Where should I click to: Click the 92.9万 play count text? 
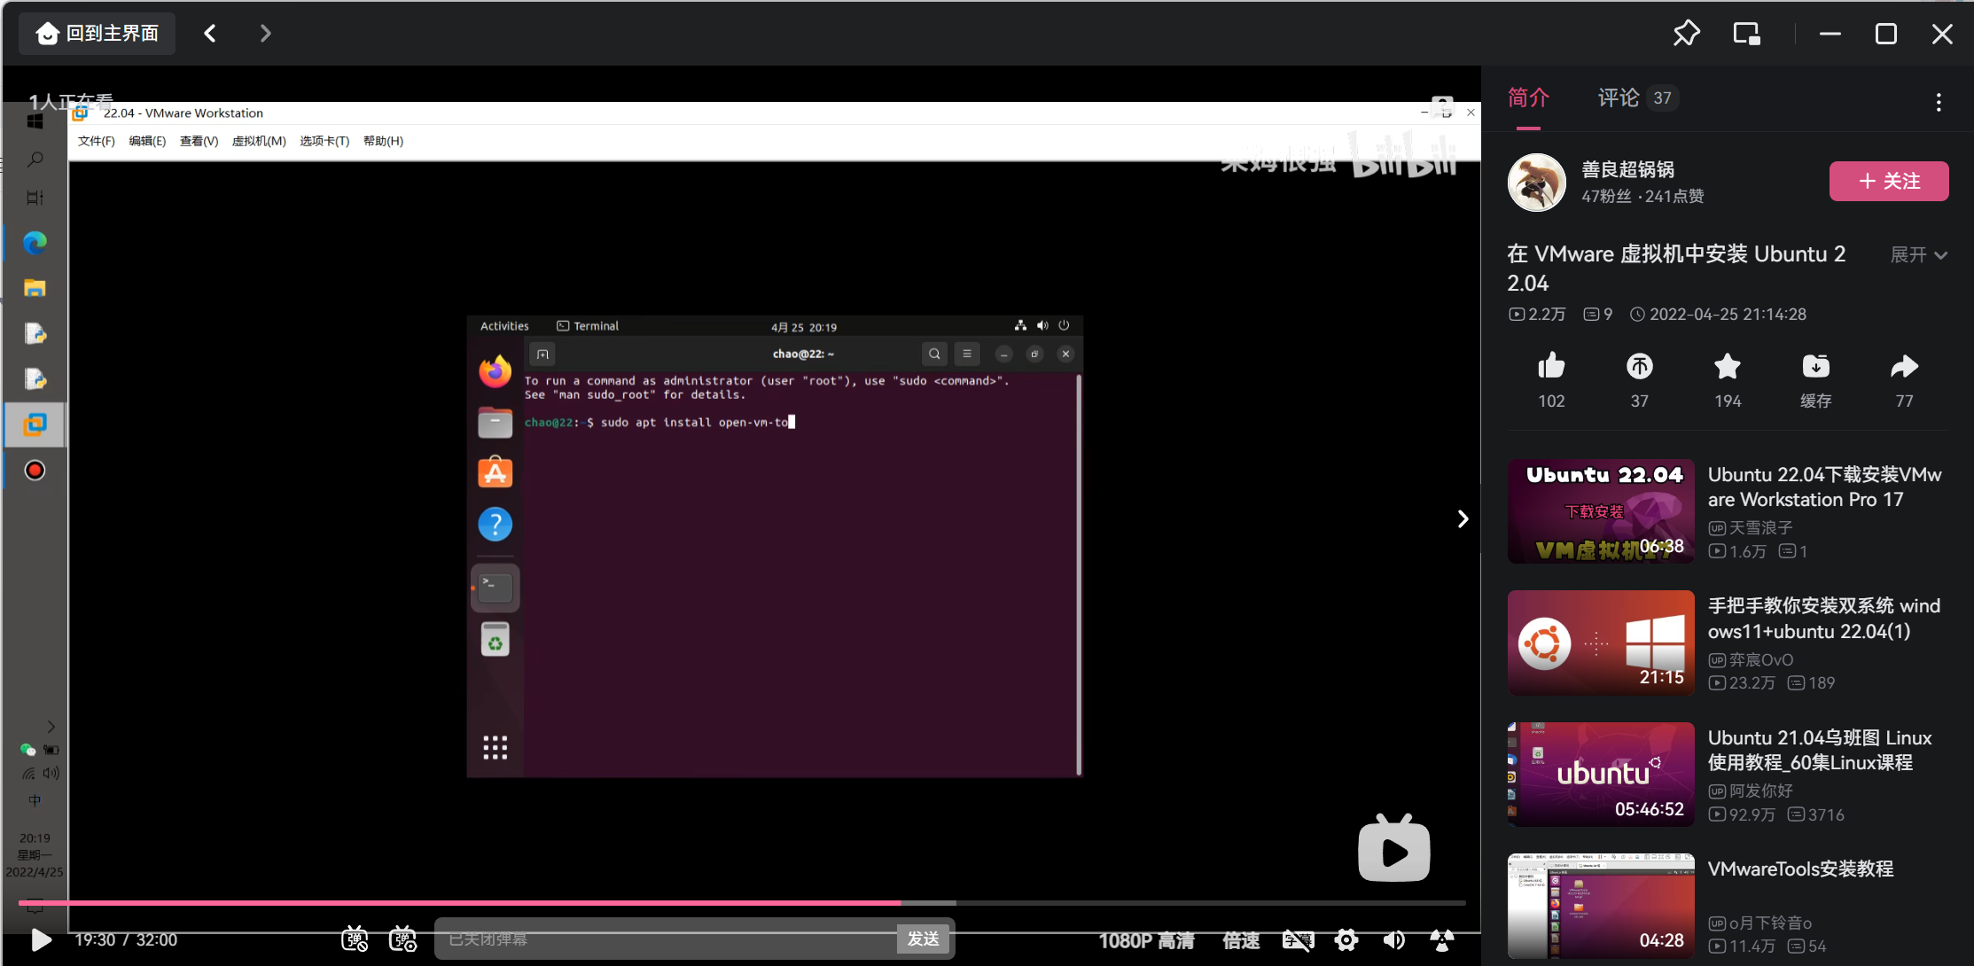[1752, 815]
